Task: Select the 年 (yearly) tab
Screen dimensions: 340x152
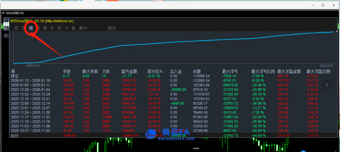Action: 52,28
